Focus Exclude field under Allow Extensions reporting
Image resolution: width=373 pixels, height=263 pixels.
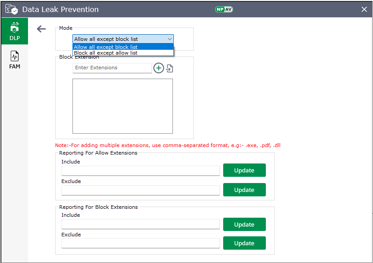pyautogui.click(x=140, y=190)
